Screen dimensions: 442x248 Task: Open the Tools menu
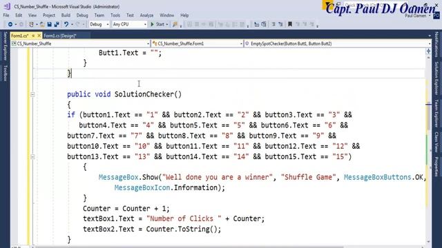tap(115, 15)
